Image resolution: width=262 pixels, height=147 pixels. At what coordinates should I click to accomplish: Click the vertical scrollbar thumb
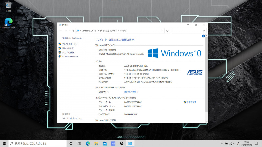[x=207, y=75]
